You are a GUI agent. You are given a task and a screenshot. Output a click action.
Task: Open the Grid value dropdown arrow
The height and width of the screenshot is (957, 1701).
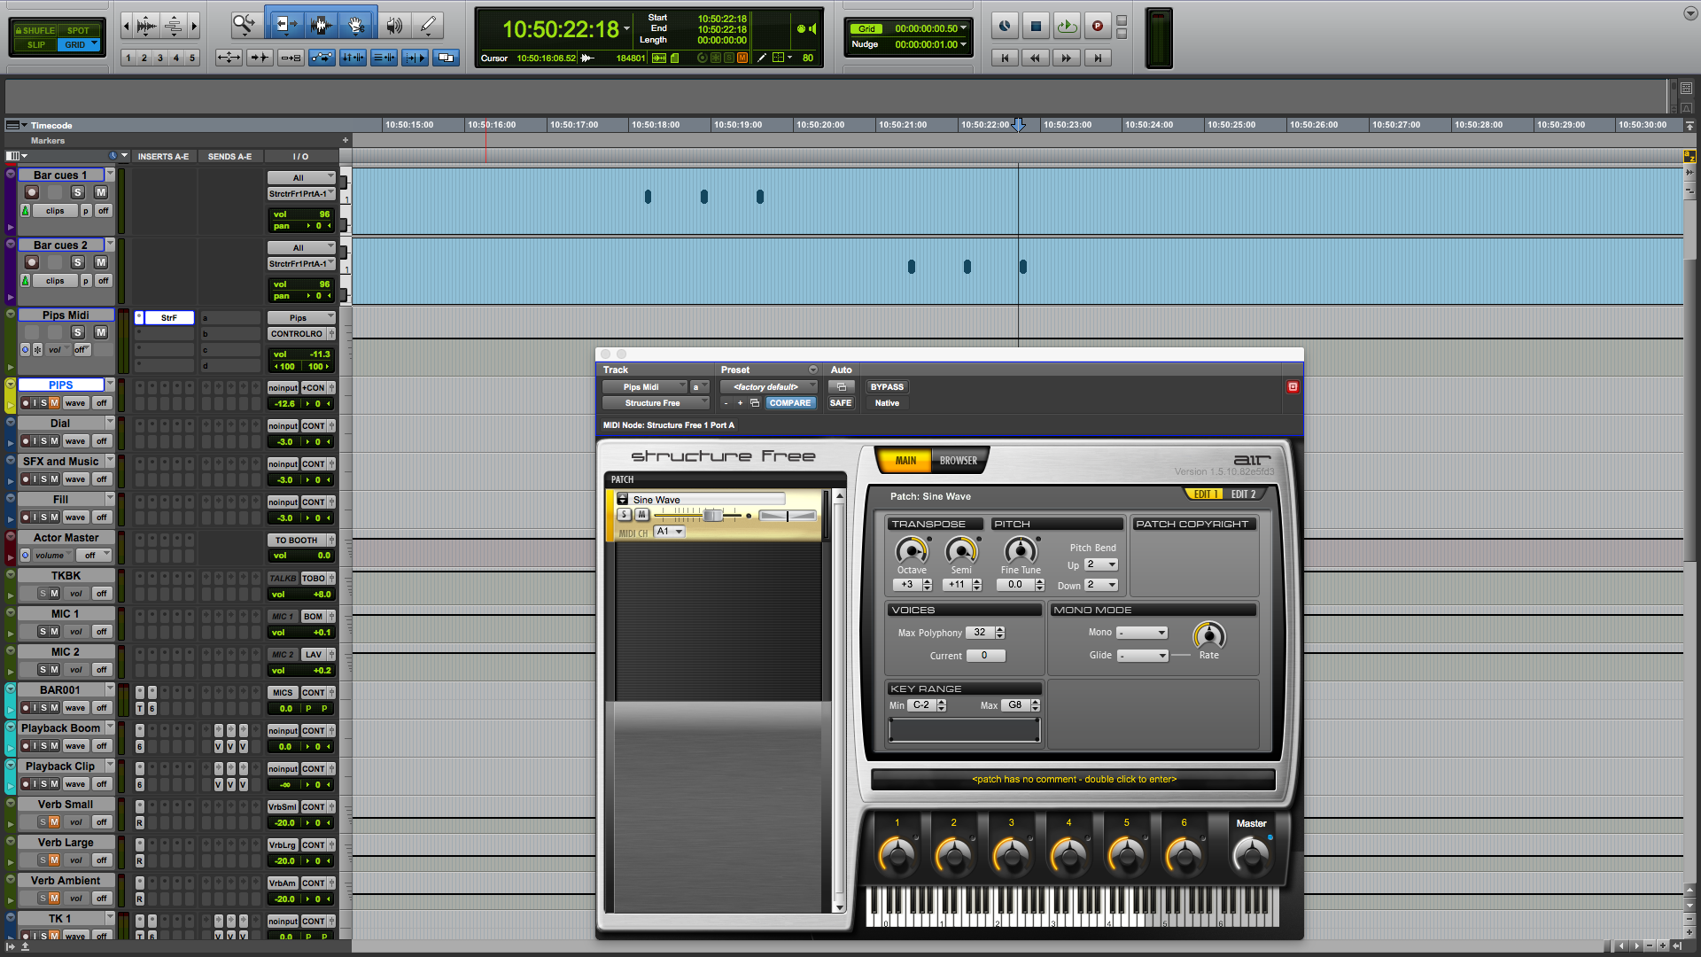963,28
